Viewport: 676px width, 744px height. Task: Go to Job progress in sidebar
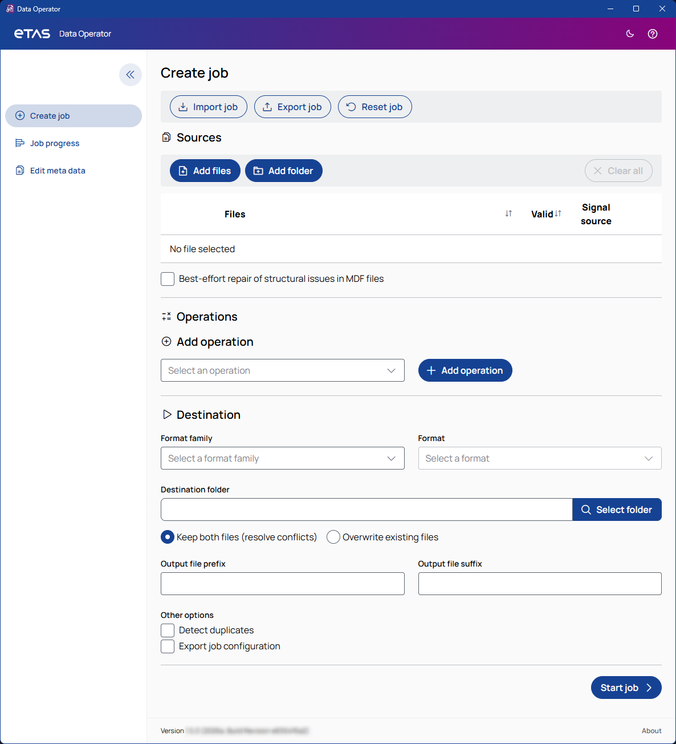pyautogui.click(x=55, y=143)
